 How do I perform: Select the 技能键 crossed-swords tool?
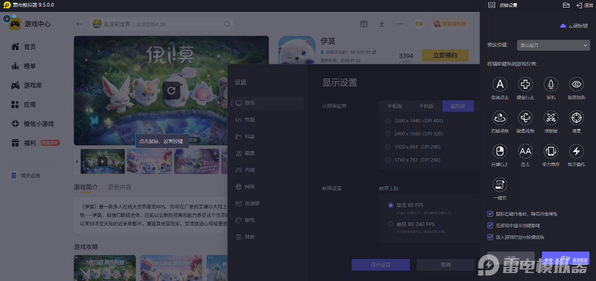551,118
